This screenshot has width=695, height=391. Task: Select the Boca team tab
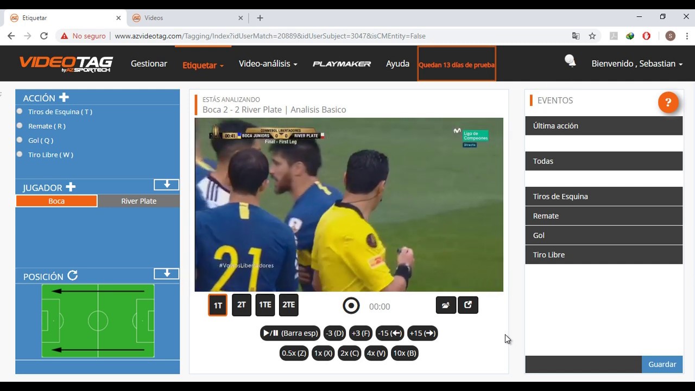(56, 201)
